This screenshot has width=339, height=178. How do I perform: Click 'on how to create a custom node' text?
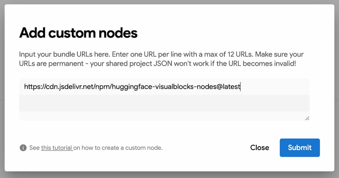click(x=118, y=148)
